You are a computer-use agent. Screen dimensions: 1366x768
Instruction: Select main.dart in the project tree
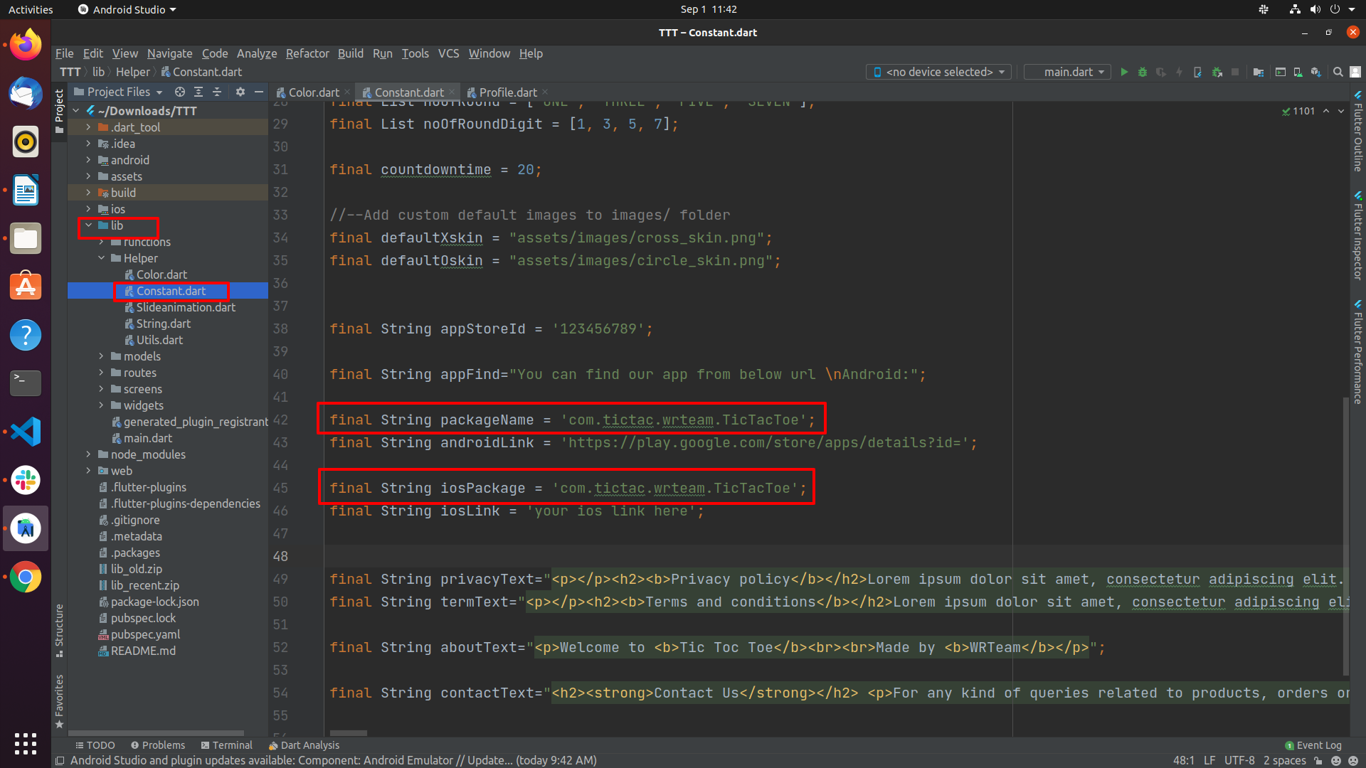coord(147,438)
